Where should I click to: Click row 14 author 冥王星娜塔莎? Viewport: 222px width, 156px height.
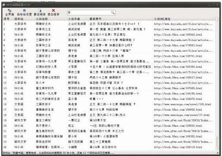click(x=77, y=94)
